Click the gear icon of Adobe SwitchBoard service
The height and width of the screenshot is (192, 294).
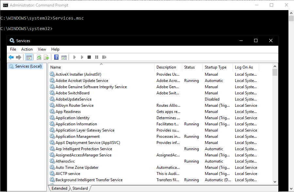(x=52, y=93)
